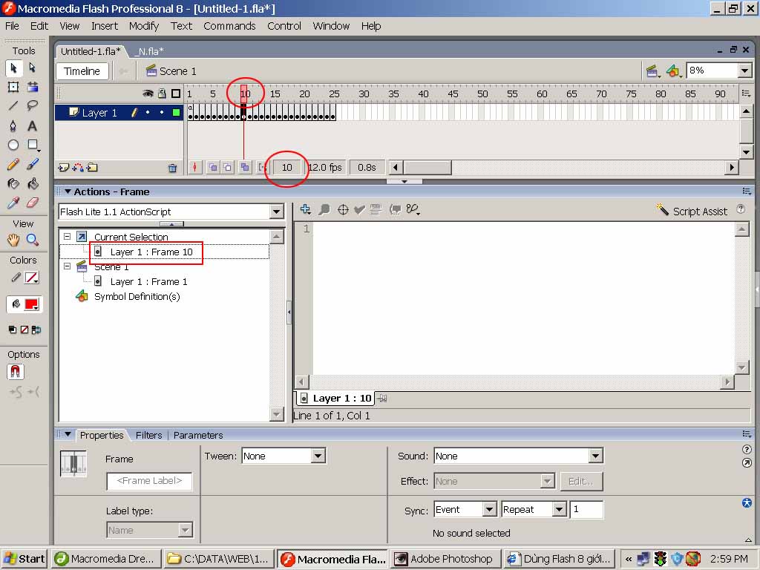The height and width of the screenshot is (570, 760).
Task: Select the Text tool
Action: click(33, 126)
